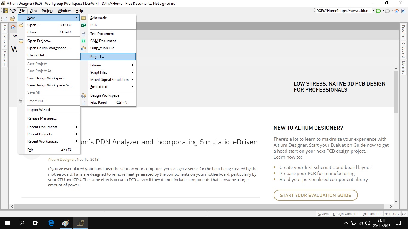The image size is (408, 229).
Task: Click the DXP system menu icon
Action: point(5,11)
